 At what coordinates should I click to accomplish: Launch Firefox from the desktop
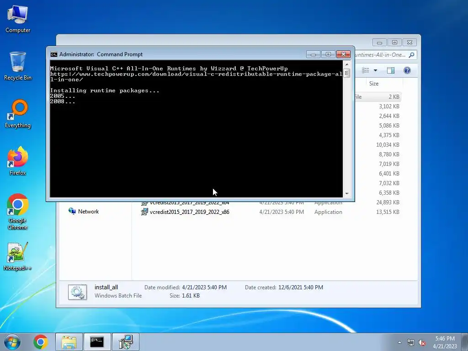(x=18, y=161)
